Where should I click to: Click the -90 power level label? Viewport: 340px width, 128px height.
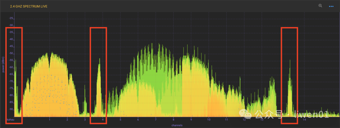point(11,110)
